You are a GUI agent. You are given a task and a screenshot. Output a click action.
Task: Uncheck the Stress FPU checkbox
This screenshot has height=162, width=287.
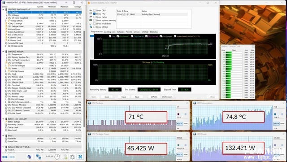click(95, 14)
